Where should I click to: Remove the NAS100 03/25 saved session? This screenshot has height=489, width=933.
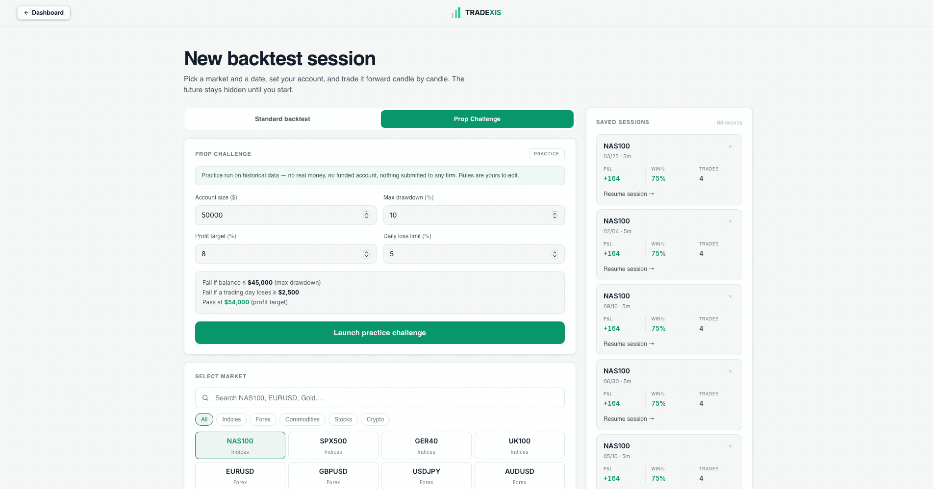(x=730, y=147)
